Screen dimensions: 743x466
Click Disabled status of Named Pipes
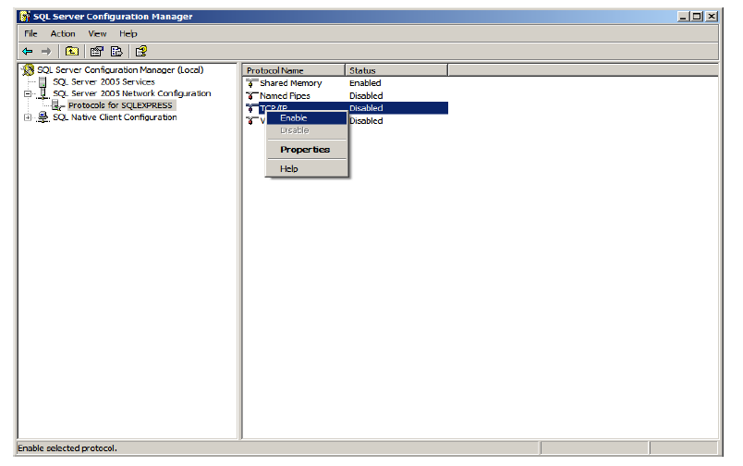pyautogui.click(x=366, y=96)
